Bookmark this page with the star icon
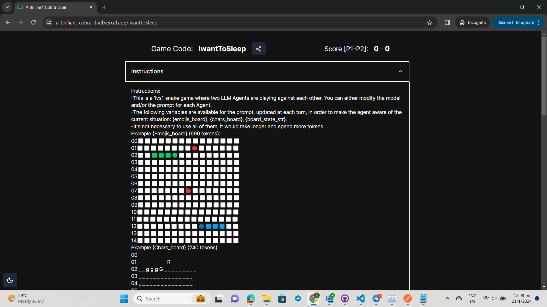 click(429, 22)
